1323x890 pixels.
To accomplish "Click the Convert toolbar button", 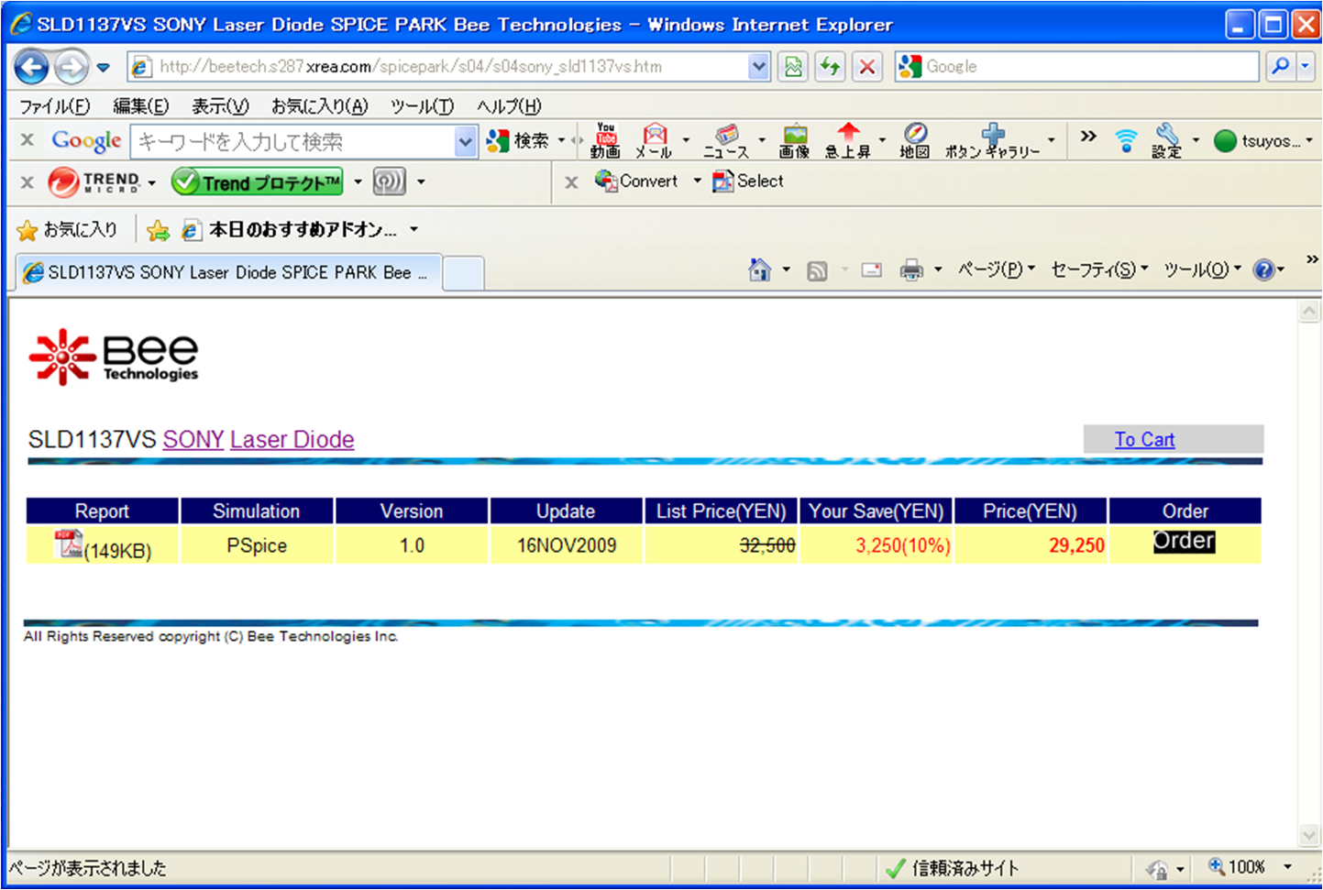I will (636, 181).
